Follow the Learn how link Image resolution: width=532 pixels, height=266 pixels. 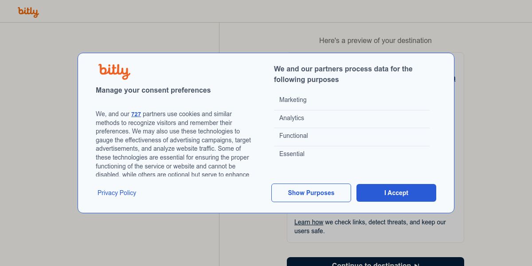click(x=309, y=222)
